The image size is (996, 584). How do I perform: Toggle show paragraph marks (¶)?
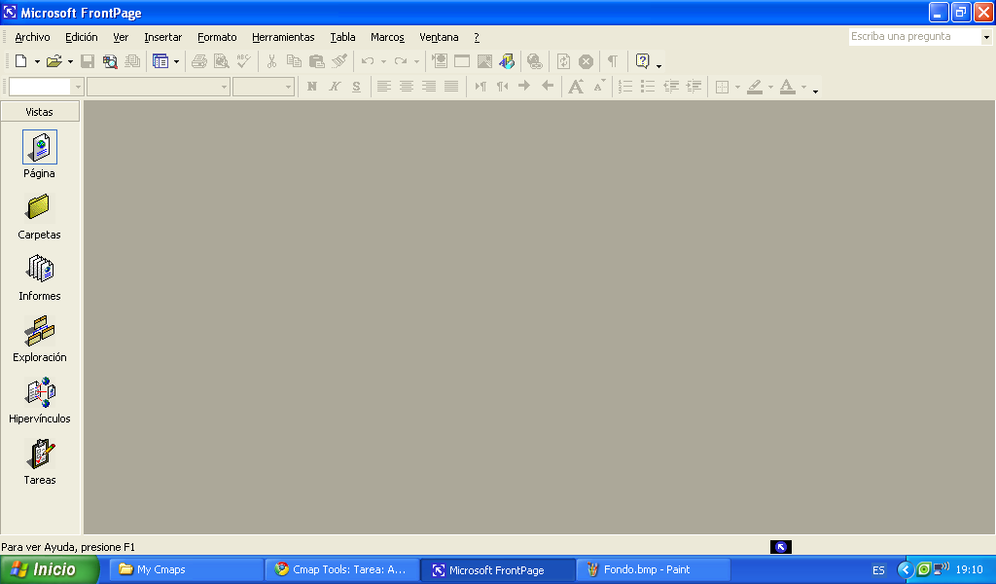(613, 61)
